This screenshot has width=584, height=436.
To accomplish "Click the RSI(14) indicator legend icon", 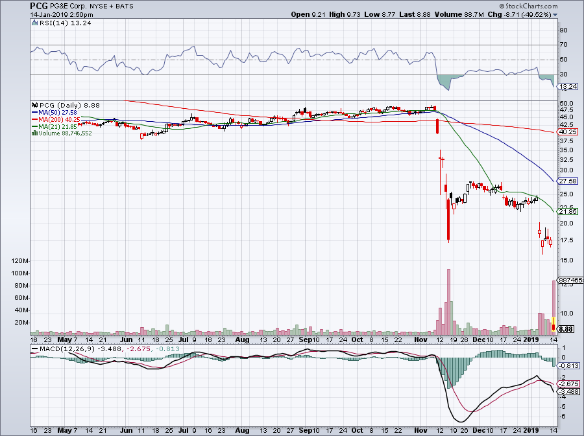I will [34, 23].
